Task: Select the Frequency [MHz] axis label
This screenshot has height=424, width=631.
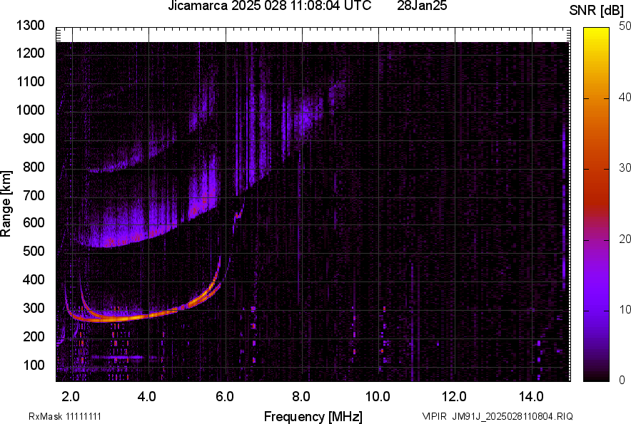Action: point(313,416)
